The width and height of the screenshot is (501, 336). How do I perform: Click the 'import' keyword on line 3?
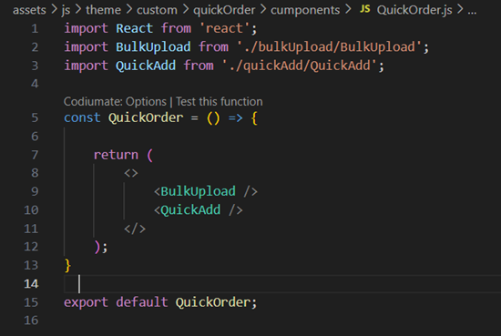pyautogui.click(x=86, y=66)
